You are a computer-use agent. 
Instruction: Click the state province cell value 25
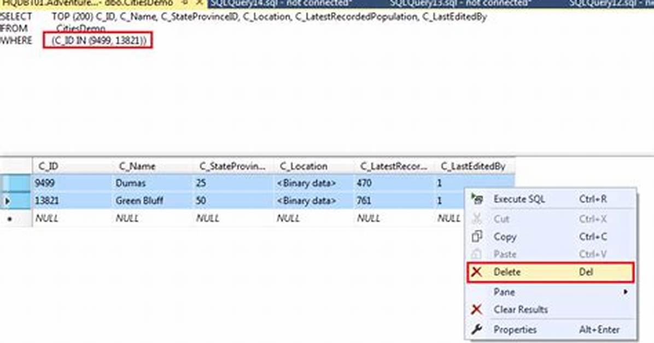pos(233,183)
